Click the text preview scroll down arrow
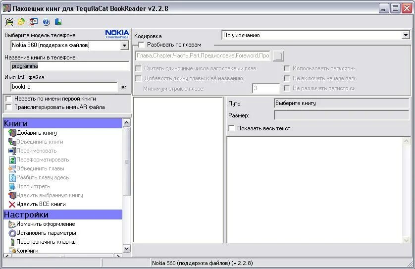This screenshot has width=415, height=269. [x=406, y=240]
